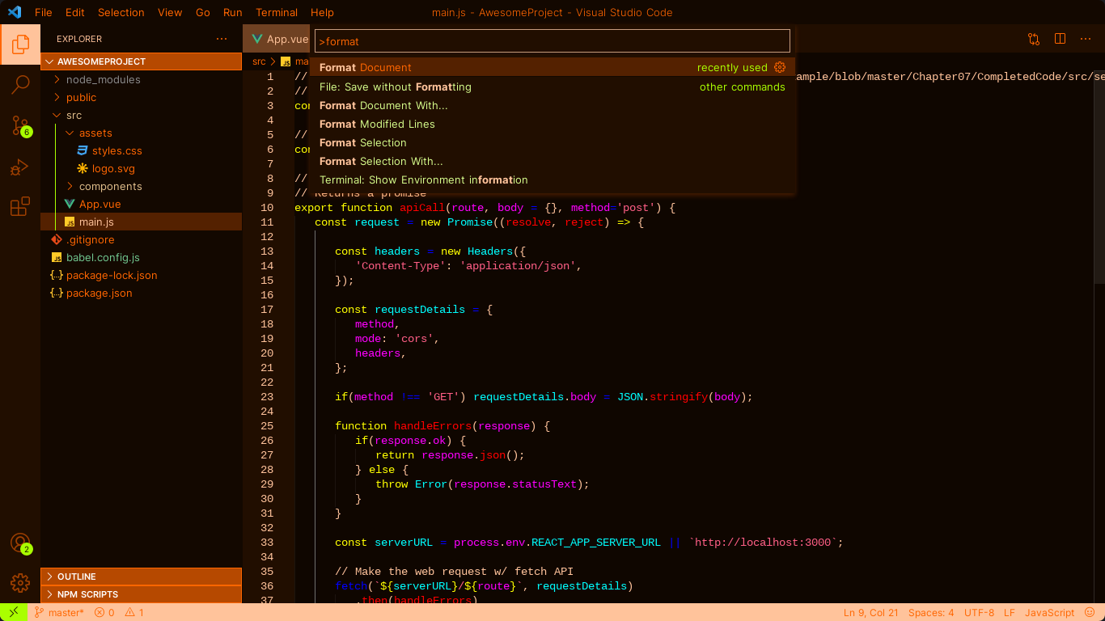The height and width of the screenshot is (621, 1105).
Task: Run the Format Document command
Action: (x=552, y=67)
